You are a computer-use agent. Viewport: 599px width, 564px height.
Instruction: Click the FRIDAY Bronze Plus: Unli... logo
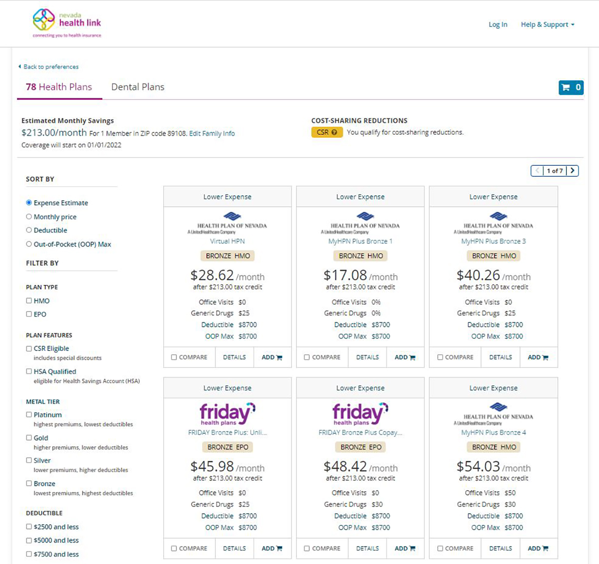(227, 414)
